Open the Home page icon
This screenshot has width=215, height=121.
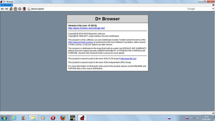tap(11, 9)
